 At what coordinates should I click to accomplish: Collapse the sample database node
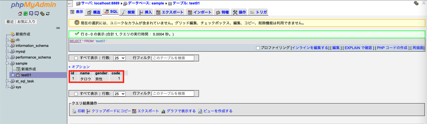tap(7, 64)
